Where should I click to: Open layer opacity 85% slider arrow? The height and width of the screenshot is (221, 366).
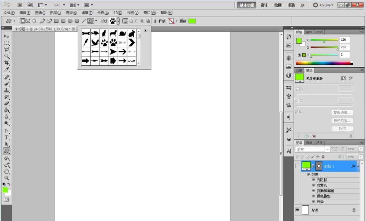[361, 149]
